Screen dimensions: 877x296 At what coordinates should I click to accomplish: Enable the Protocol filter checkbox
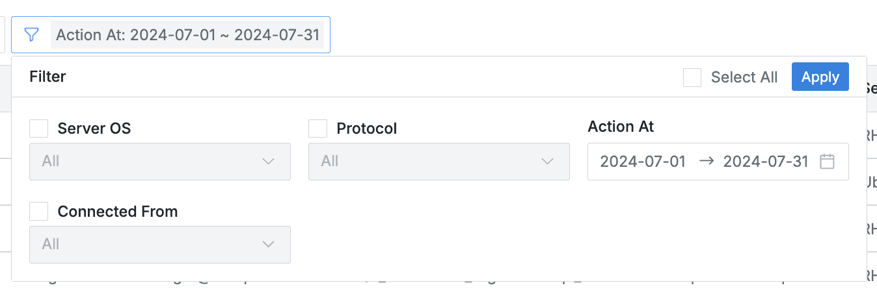pyautogui.click(x=317, y=129)
